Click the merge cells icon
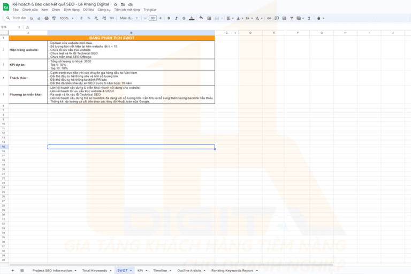 tap(217, 18)
